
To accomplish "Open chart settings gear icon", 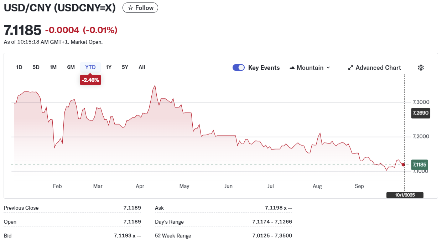I will pos(421,68).
